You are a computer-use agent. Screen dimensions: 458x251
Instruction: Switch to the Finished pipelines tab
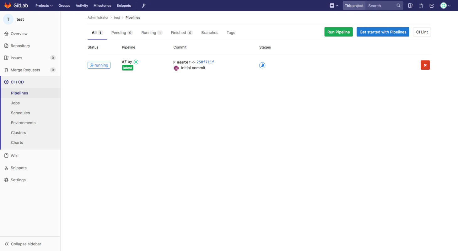click(x=181, y=33)
